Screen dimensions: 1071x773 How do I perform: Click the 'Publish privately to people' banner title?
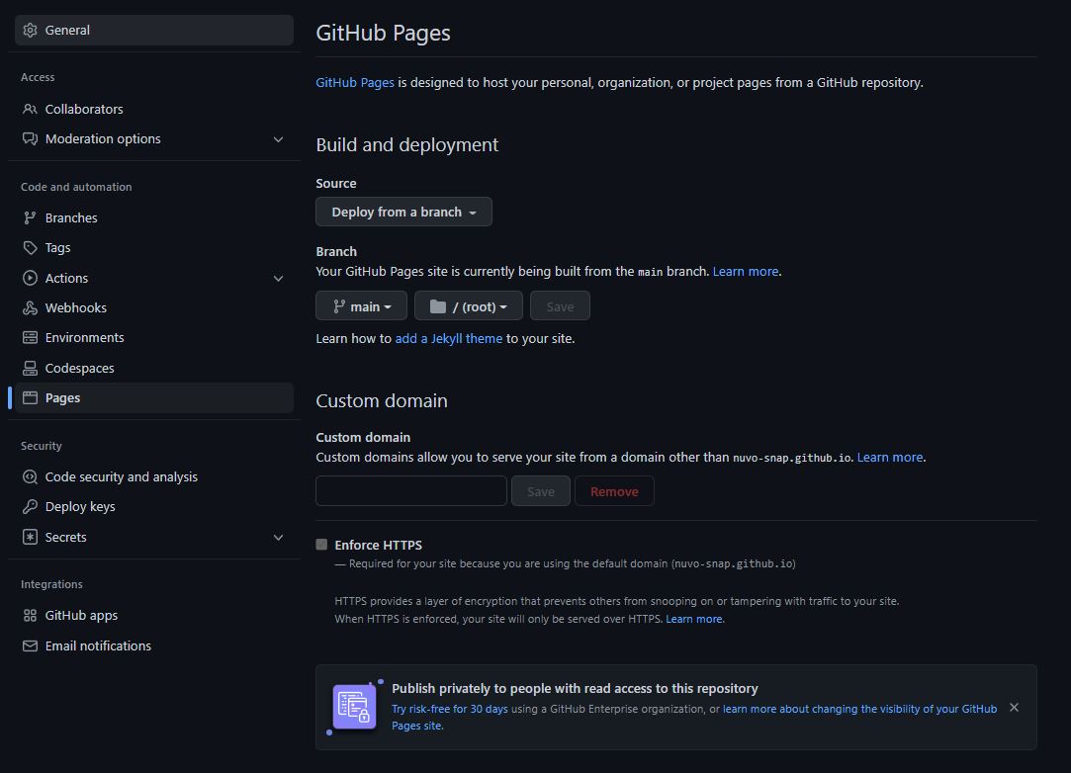click(575, 688)
